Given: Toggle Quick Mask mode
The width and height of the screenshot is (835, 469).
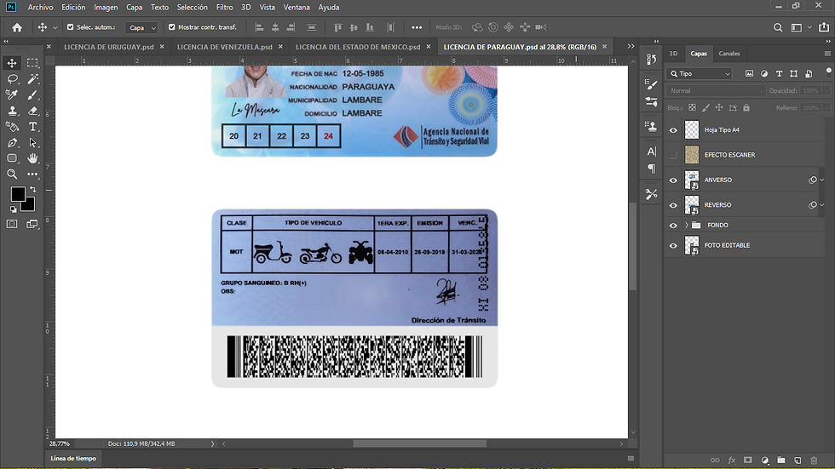Looking at the screenshot, I should [12, 224].
